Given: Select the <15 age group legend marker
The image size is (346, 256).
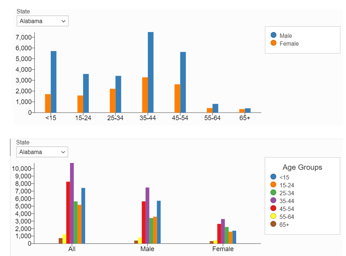Looking at the screenshot, I should [x=274, y=177].
